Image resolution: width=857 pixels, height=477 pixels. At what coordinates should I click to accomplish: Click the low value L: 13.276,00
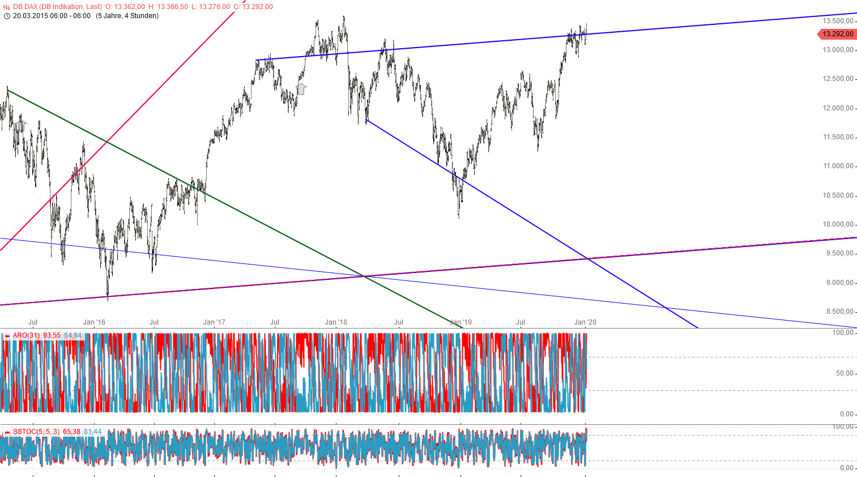pyautogui.click(x=211, y=7)
